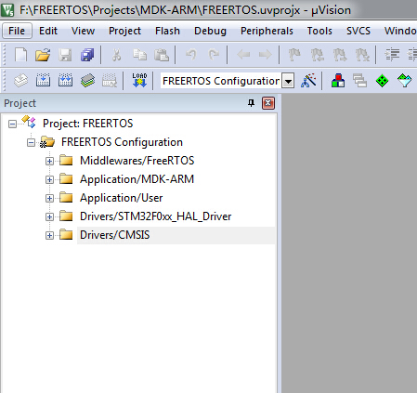Click the Navigate Forwards arrow
This screenshot has height=393, width=417.
pos(266,55)
